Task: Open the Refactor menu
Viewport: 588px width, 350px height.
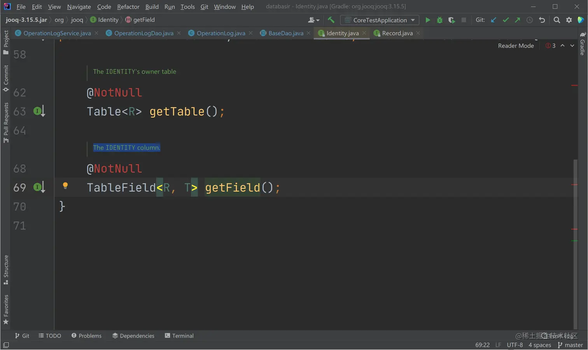Action: [x=128, y=7]
